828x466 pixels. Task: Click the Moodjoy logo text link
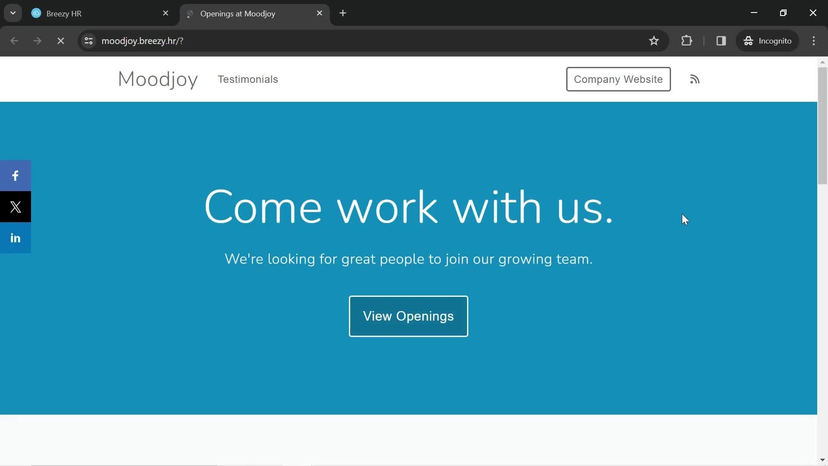pos(158,79)
